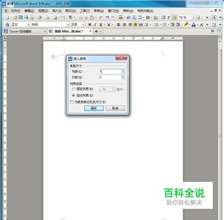The height and width of the screenshot is (220, 224).
Task: Click the Print icon in the toolbar
Action: pyautogui.click(x=39, y=17)
